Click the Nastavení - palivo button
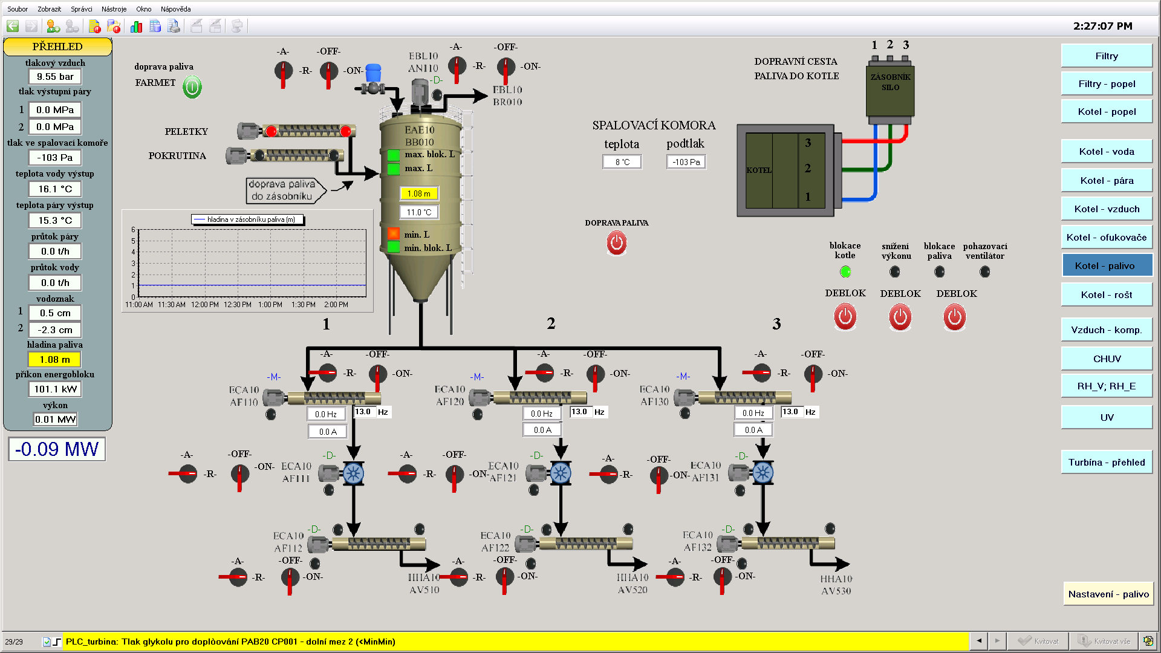This screenshot has width=1161, height=653. pyautogui.click(x=1108, y=594)
